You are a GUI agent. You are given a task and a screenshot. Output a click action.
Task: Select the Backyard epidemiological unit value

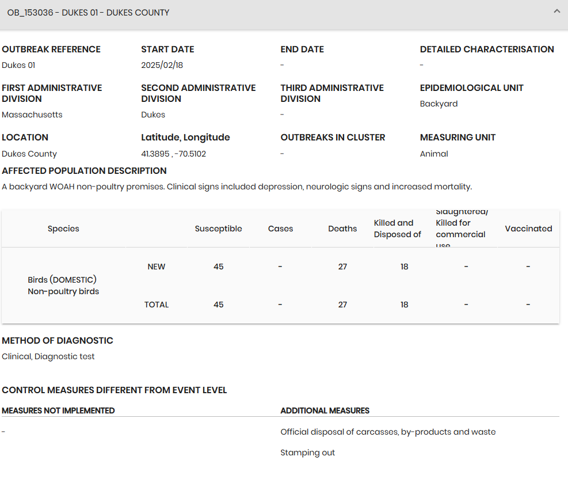[x=439, y=104]
